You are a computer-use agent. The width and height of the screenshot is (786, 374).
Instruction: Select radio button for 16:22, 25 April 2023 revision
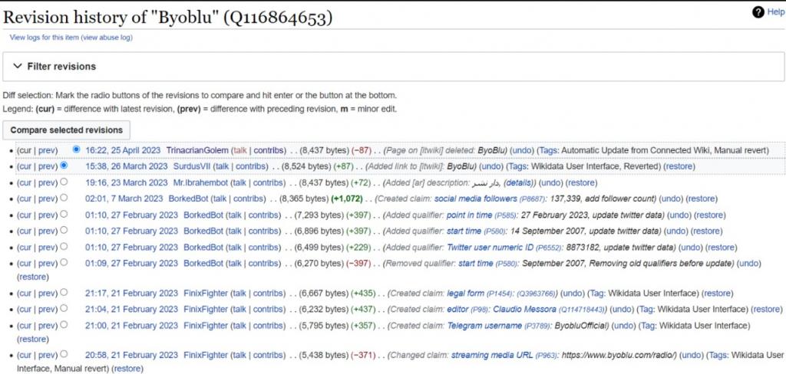(76, 149)
